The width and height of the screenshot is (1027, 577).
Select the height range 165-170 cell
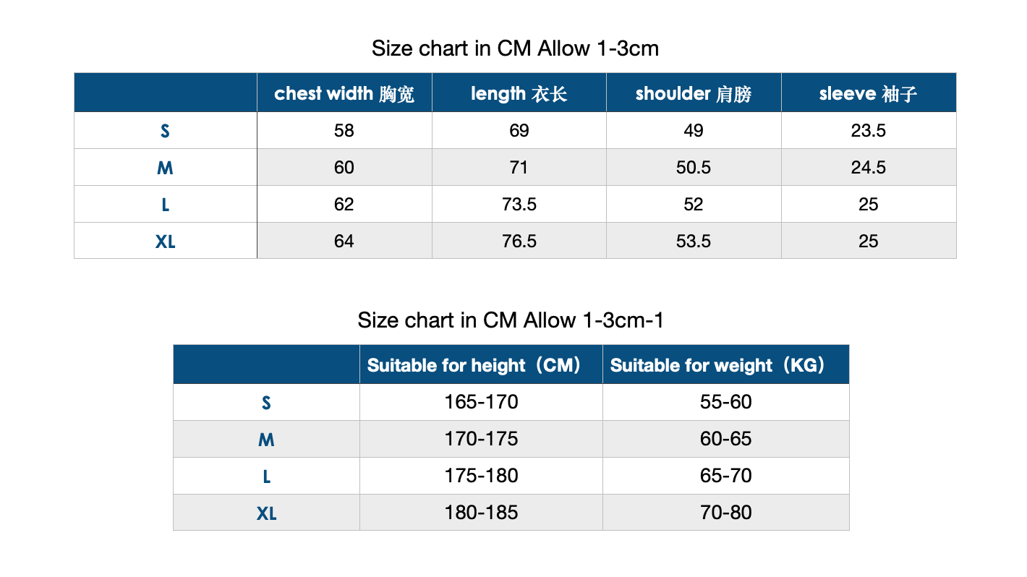pyautogui.click(x=481, y=402)
